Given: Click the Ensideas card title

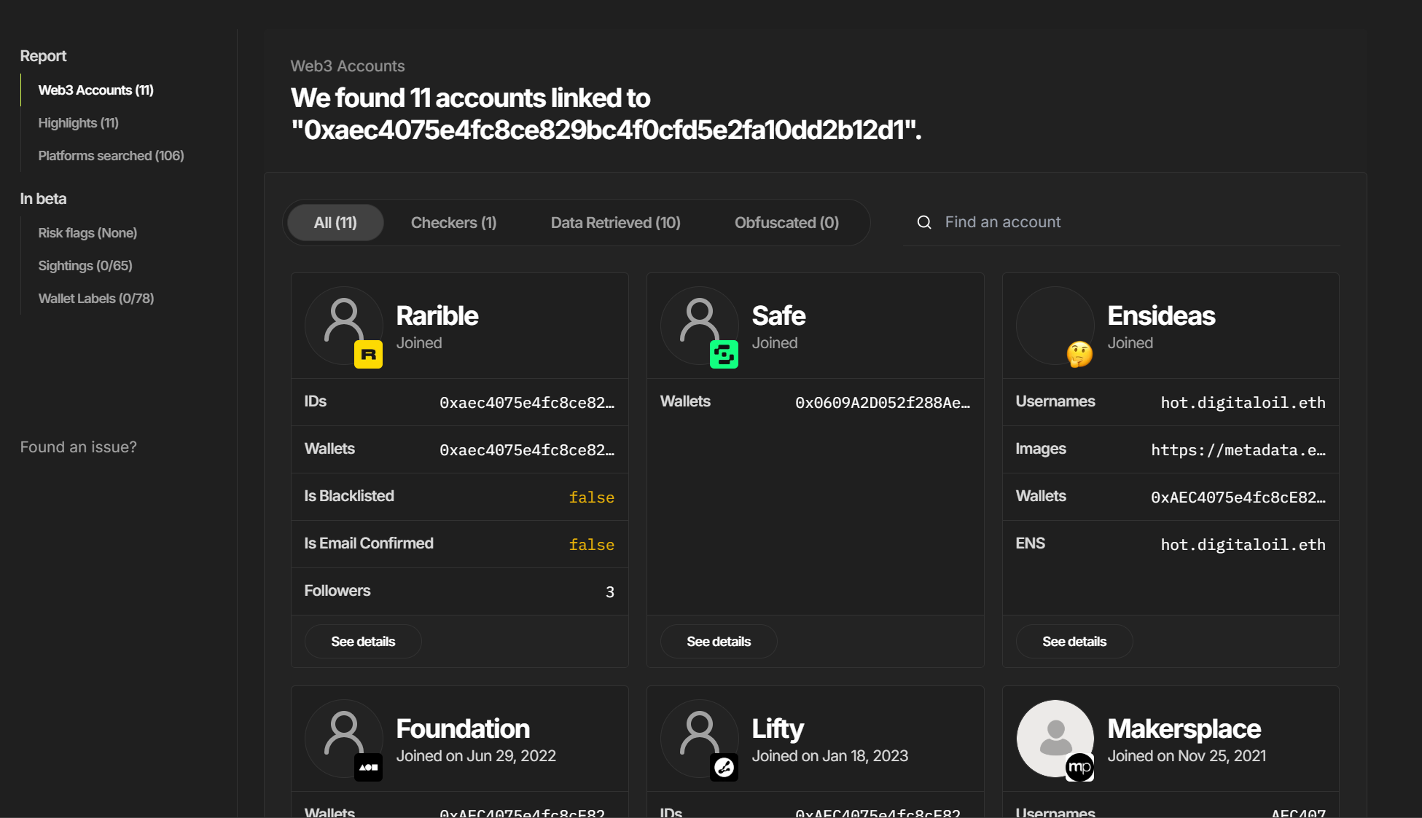Looking at the screenshot, I should click(1161, 316).
